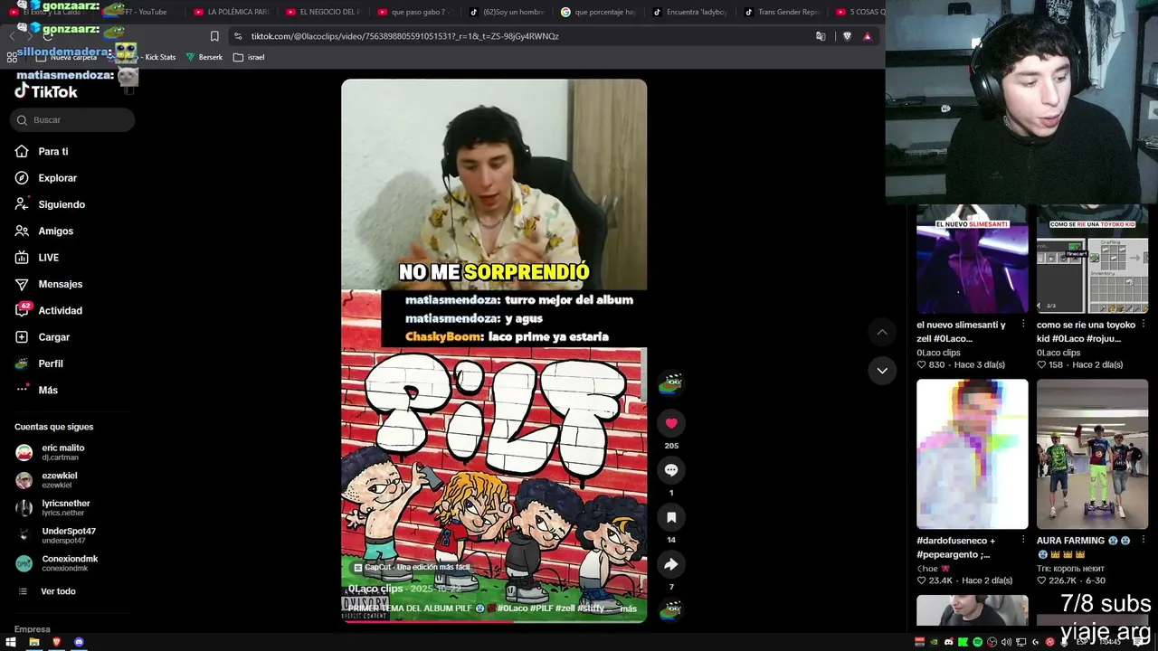
Task: Open Brave browser from the taskbar
Action: pyautogui.click(x=56, y=642)
